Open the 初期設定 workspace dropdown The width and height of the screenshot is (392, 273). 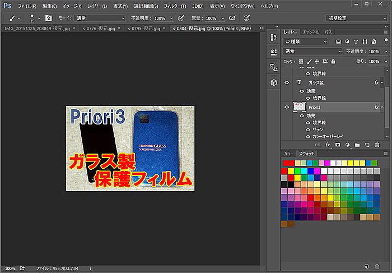[356, 18]
